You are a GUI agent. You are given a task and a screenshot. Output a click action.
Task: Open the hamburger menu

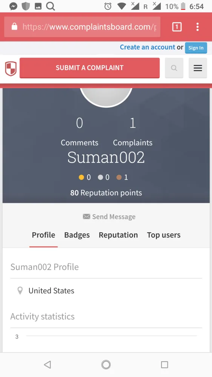(198, 68)
